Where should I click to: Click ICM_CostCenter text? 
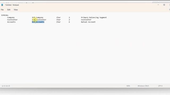[39, 20]
